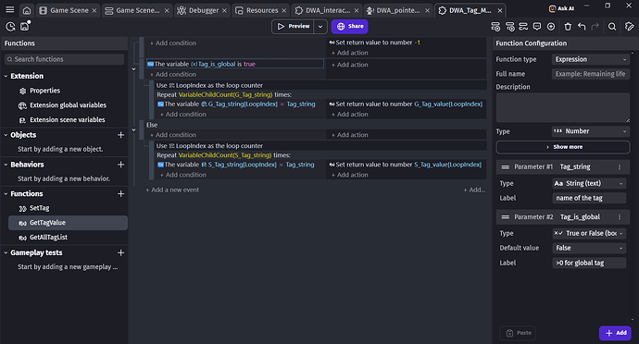Add a new object with plus icon
The height and width of the screenshot is (344, 639).
[120, 135]
